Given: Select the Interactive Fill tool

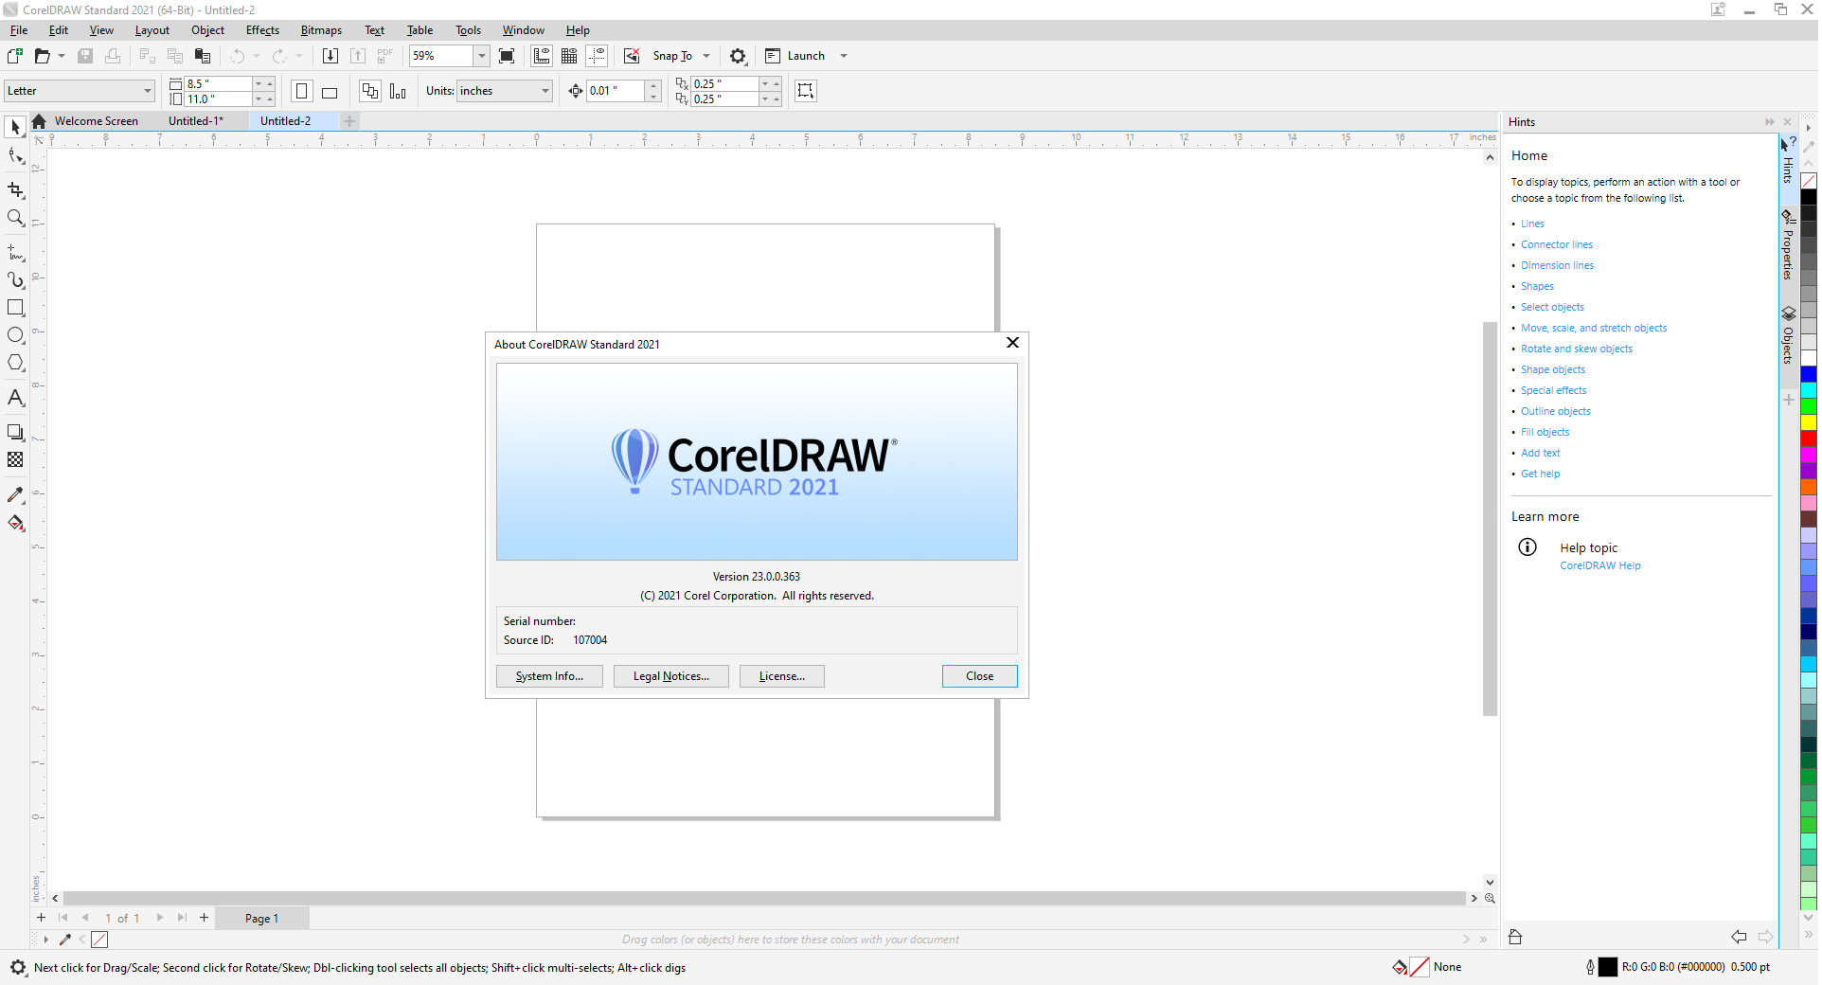Looking at the screenshot, I should point(15,523).
